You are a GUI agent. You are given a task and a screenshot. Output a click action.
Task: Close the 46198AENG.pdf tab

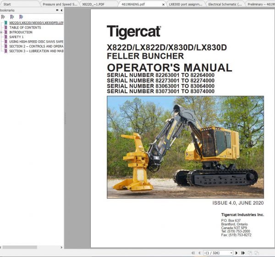[164, 5]
